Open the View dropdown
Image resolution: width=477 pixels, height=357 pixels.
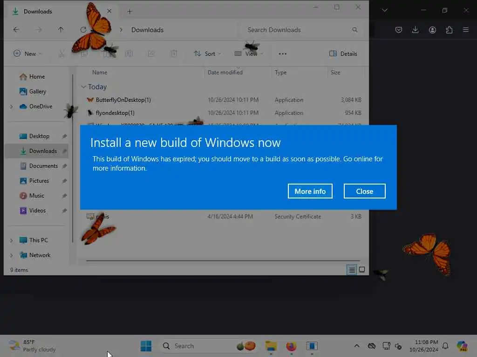coord(249,54)
